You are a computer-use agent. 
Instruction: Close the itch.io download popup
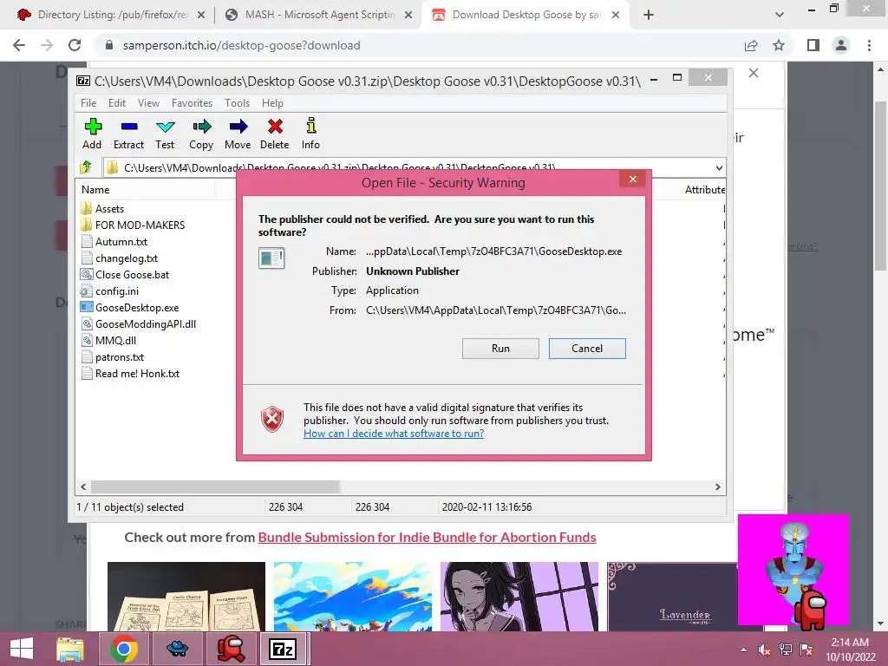[x=754, y=73]
